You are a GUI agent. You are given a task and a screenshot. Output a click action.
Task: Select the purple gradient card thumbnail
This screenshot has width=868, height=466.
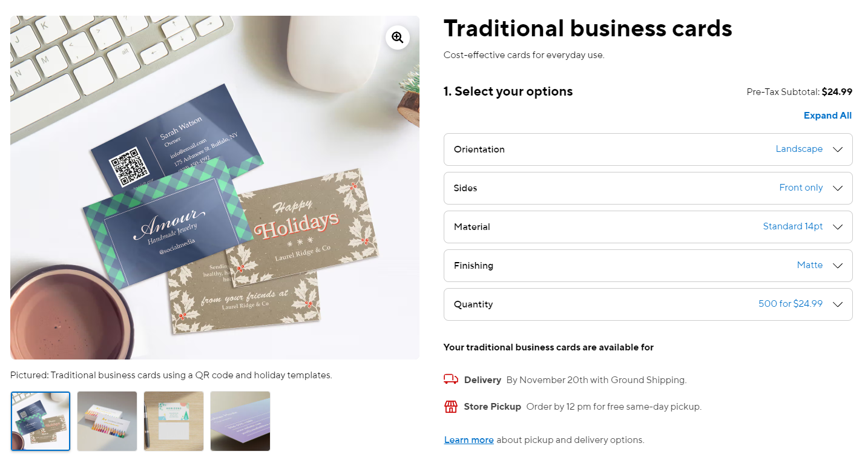(240, 421)
